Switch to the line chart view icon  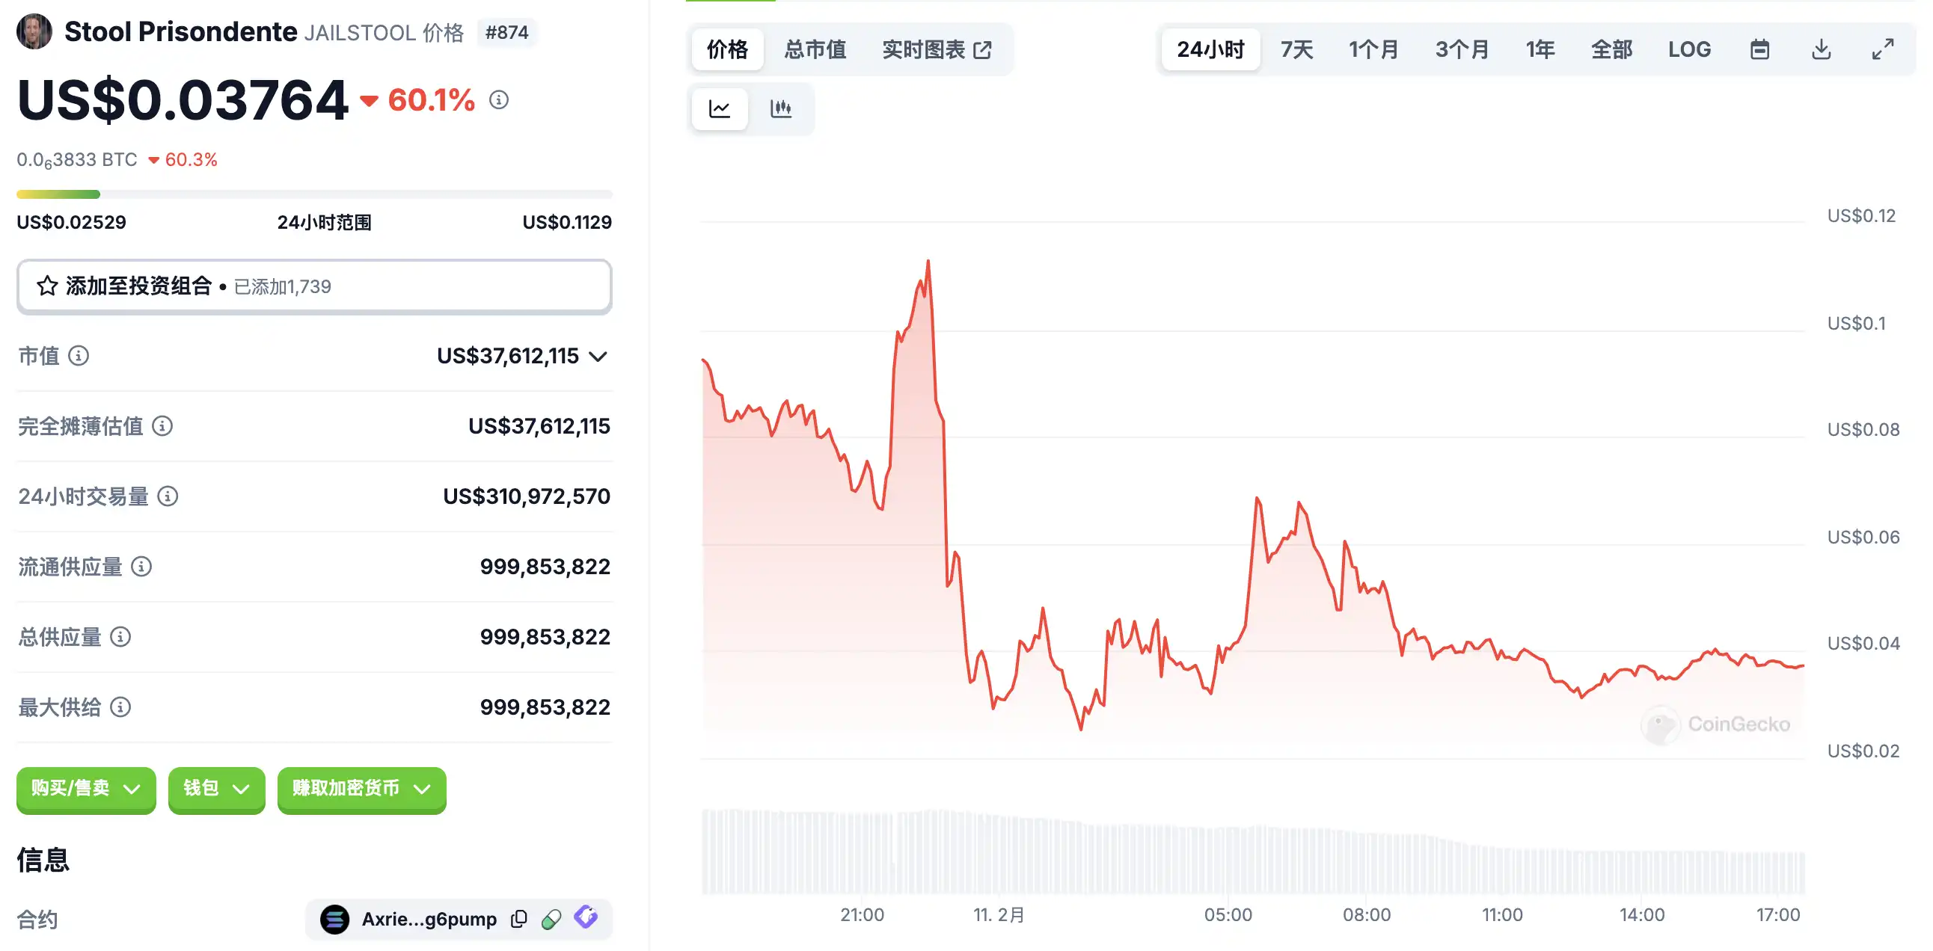coord(719,108)
